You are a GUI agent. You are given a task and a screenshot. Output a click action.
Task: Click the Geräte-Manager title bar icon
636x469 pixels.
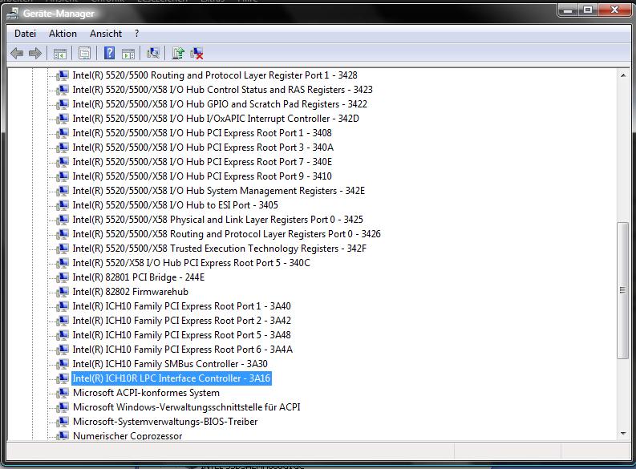(13, 14)
